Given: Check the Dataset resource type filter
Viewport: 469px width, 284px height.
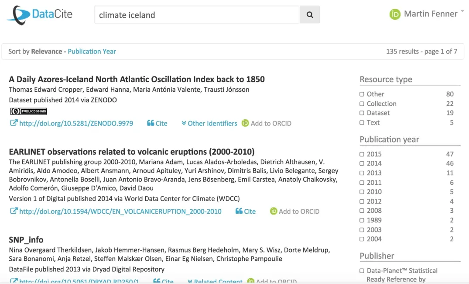Looking at the screenshot, I should pos(362,113).
